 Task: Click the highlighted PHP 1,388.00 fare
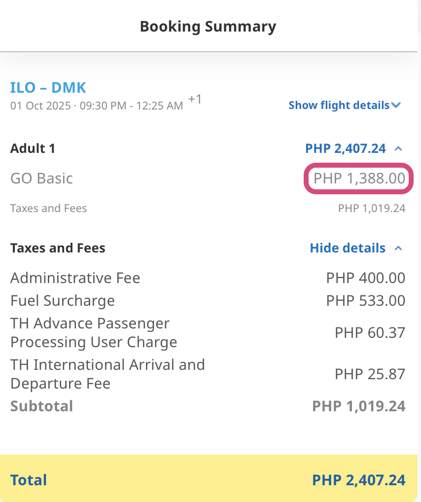pos(359,178)
